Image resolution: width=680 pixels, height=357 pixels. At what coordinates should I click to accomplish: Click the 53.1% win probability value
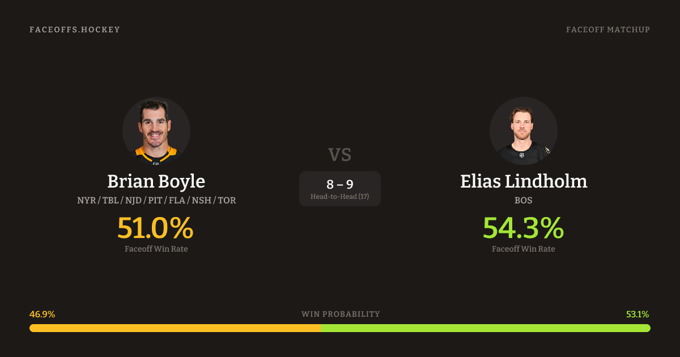coord(637,314)
